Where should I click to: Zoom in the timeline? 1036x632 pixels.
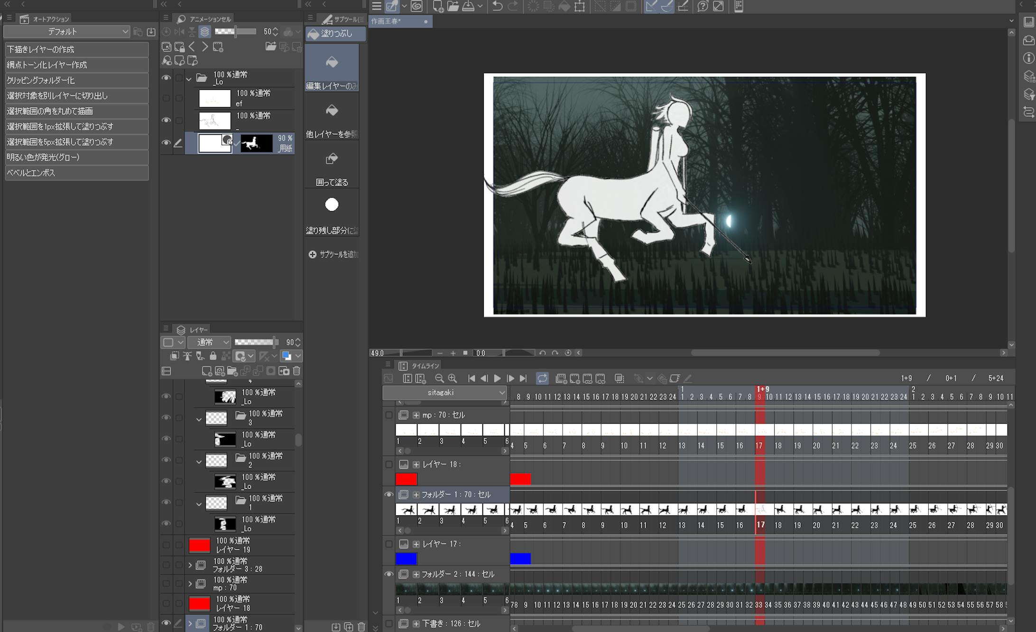click(453, 378)
